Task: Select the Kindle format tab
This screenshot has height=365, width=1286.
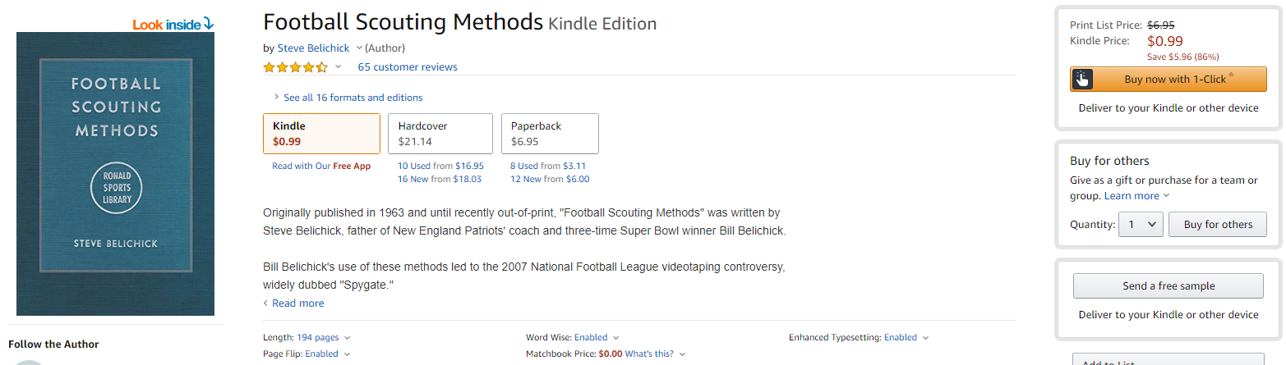Action: [x=321, y=134]
